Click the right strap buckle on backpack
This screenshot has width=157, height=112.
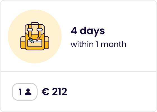tap(40, 30)
